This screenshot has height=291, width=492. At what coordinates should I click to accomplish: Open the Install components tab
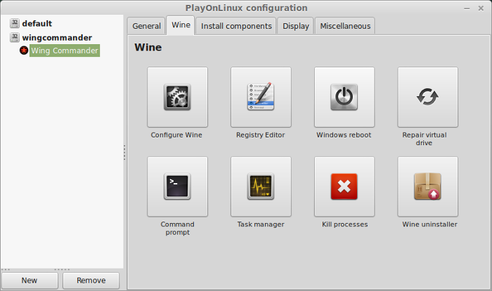236,26
